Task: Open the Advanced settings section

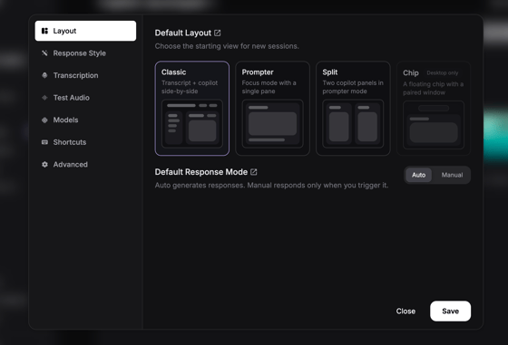Action: click(85, 165)
